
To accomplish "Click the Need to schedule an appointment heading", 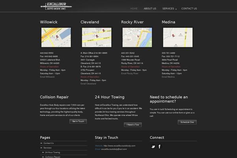I will [x=169, y=99].
